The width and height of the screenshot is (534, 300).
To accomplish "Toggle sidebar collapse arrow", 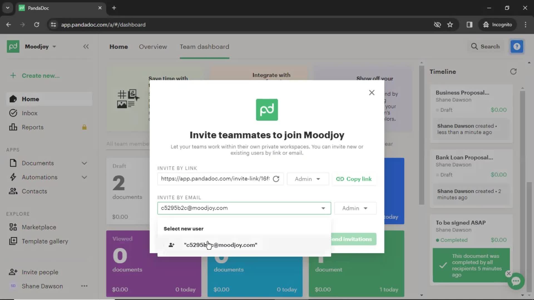I will [x=86, y=46].
